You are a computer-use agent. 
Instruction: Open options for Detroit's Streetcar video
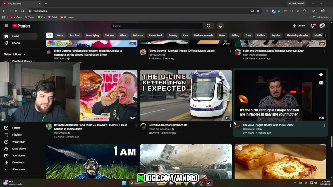tap(230, 125)
